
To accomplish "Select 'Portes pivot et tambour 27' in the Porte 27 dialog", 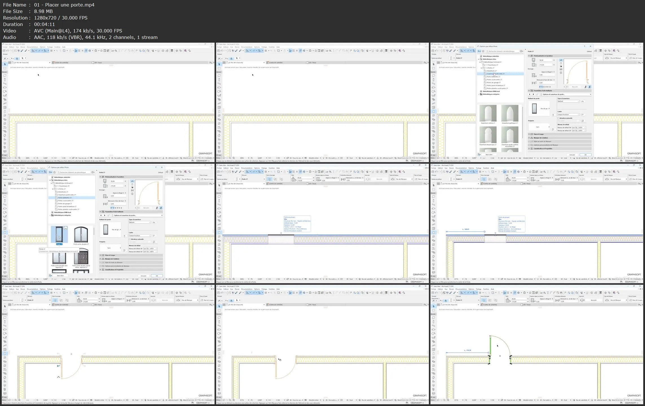I will pos(67,207).
